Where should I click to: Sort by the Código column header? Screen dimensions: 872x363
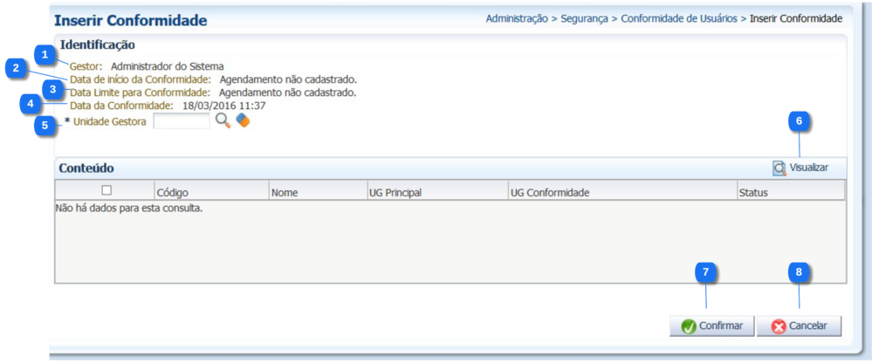click(172, 192)
